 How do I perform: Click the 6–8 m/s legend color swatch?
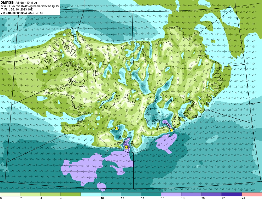70,195
